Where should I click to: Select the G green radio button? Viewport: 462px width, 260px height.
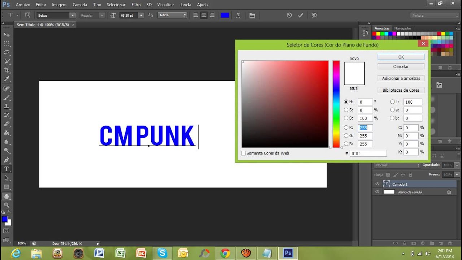click(x=346, y=135)
